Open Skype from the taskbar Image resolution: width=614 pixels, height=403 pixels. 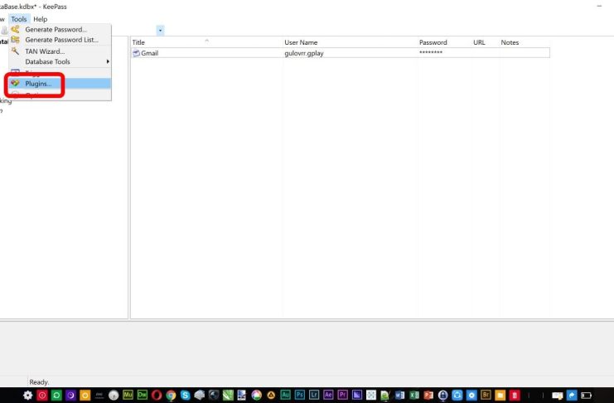click(185, 396)
